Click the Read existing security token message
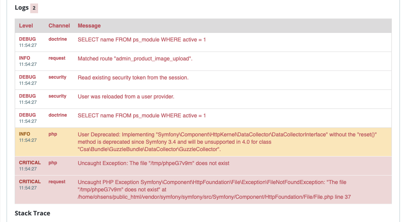The image size is (417, 222). pos(133,78)
